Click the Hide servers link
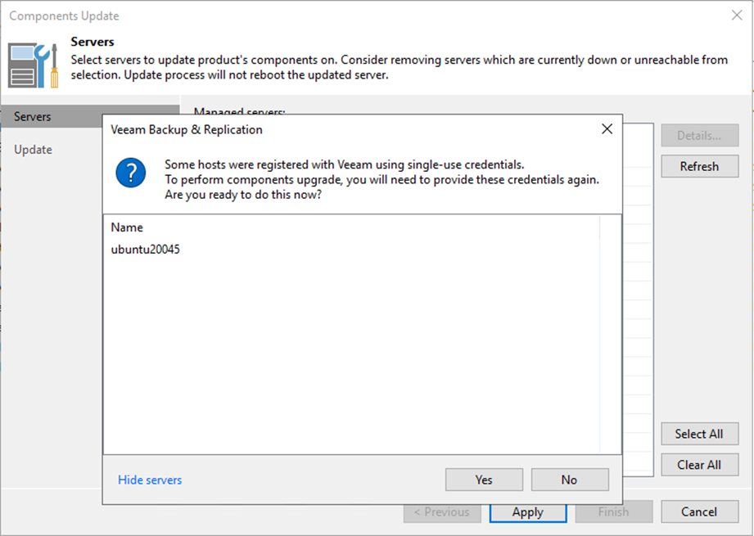 [x=150, y=480]
